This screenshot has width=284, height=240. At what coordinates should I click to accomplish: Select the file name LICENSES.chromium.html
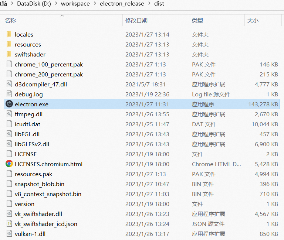point(48,164)
